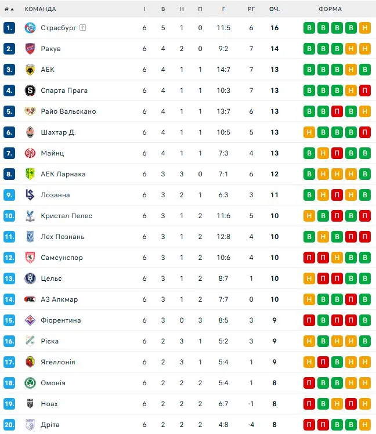
Task: Click the Кристал Пелес crest icon
Action: click(x=30, y=216)
